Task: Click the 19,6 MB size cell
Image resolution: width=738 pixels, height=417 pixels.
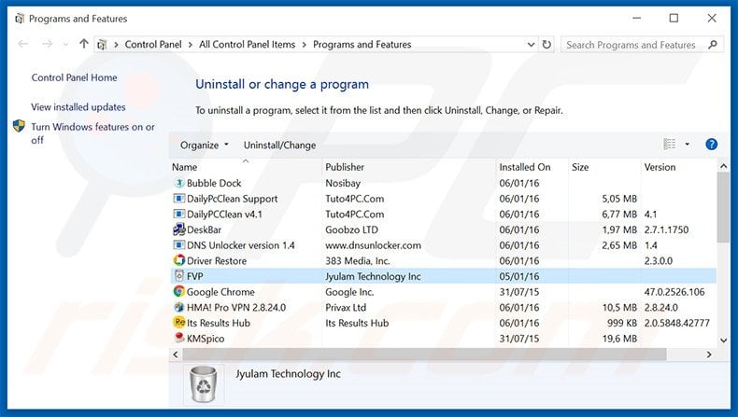Action: tap(619, 339)
